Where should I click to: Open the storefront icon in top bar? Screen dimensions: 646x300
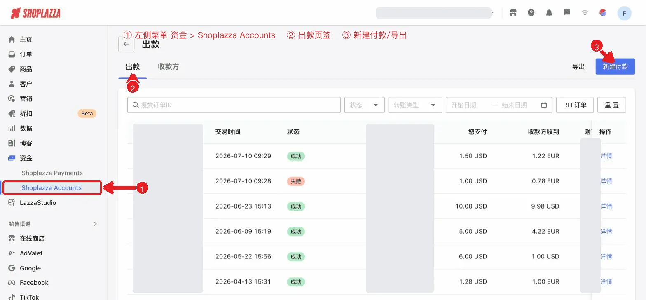coord(513,13)
